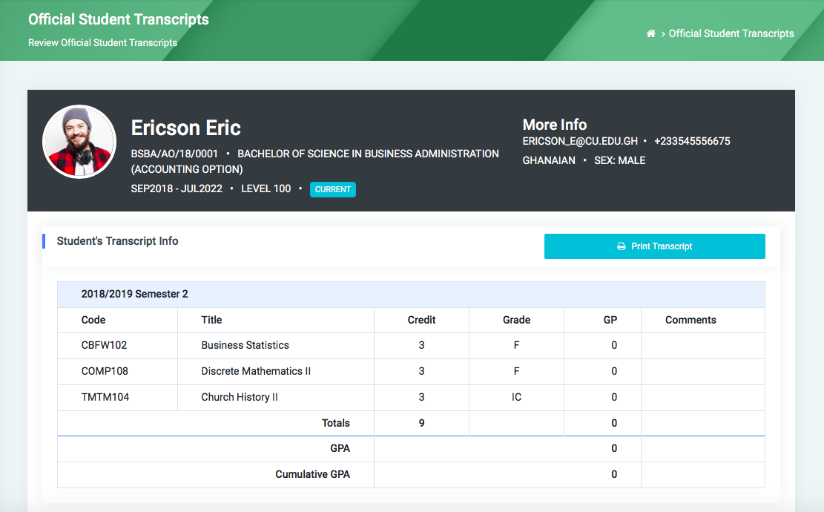This screenshot has height=512, width=824.
Task: Click the Business Statistics course title
Action: click(x=245, y=345)
